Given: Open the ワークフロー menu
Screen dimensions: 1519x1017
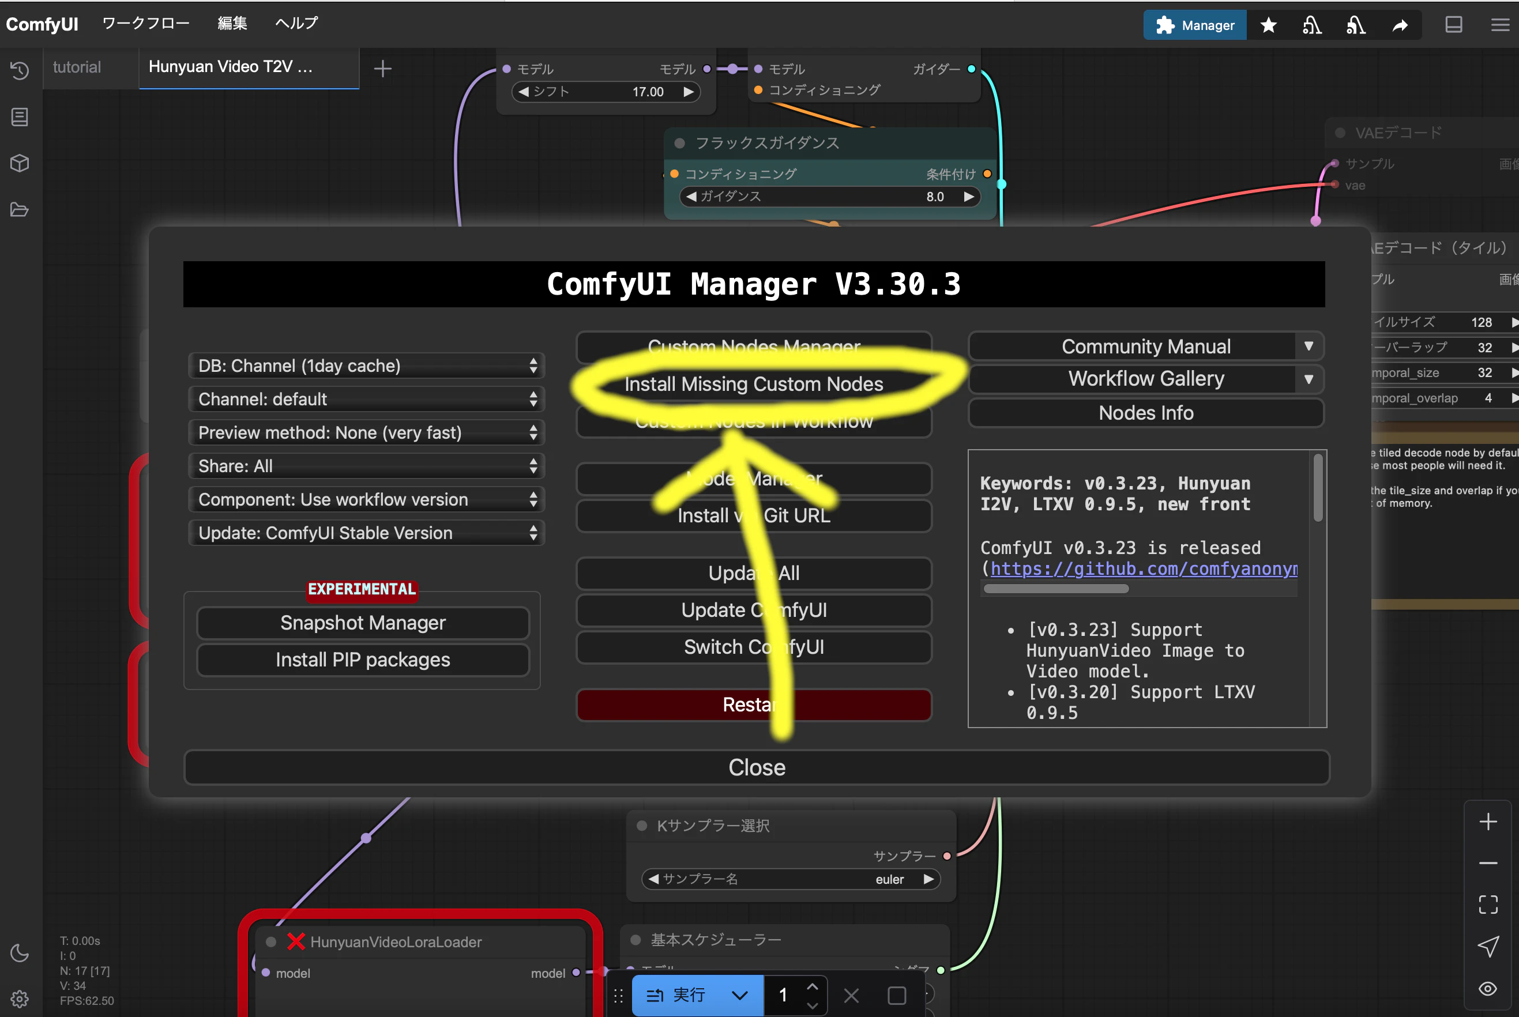Looking at the screenshot, I should tap(146, 23).
